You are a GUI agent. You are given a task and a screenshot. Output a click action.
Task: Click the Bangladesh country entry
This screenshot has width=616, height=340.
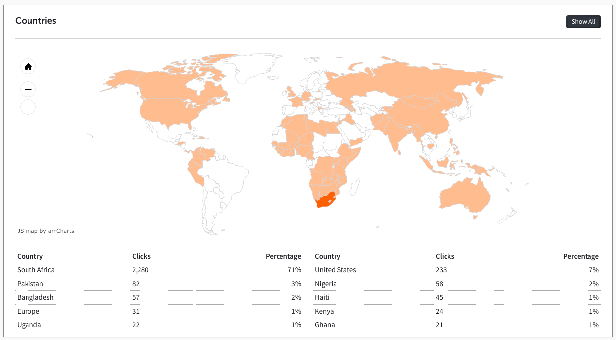click(x=35, y=297)
